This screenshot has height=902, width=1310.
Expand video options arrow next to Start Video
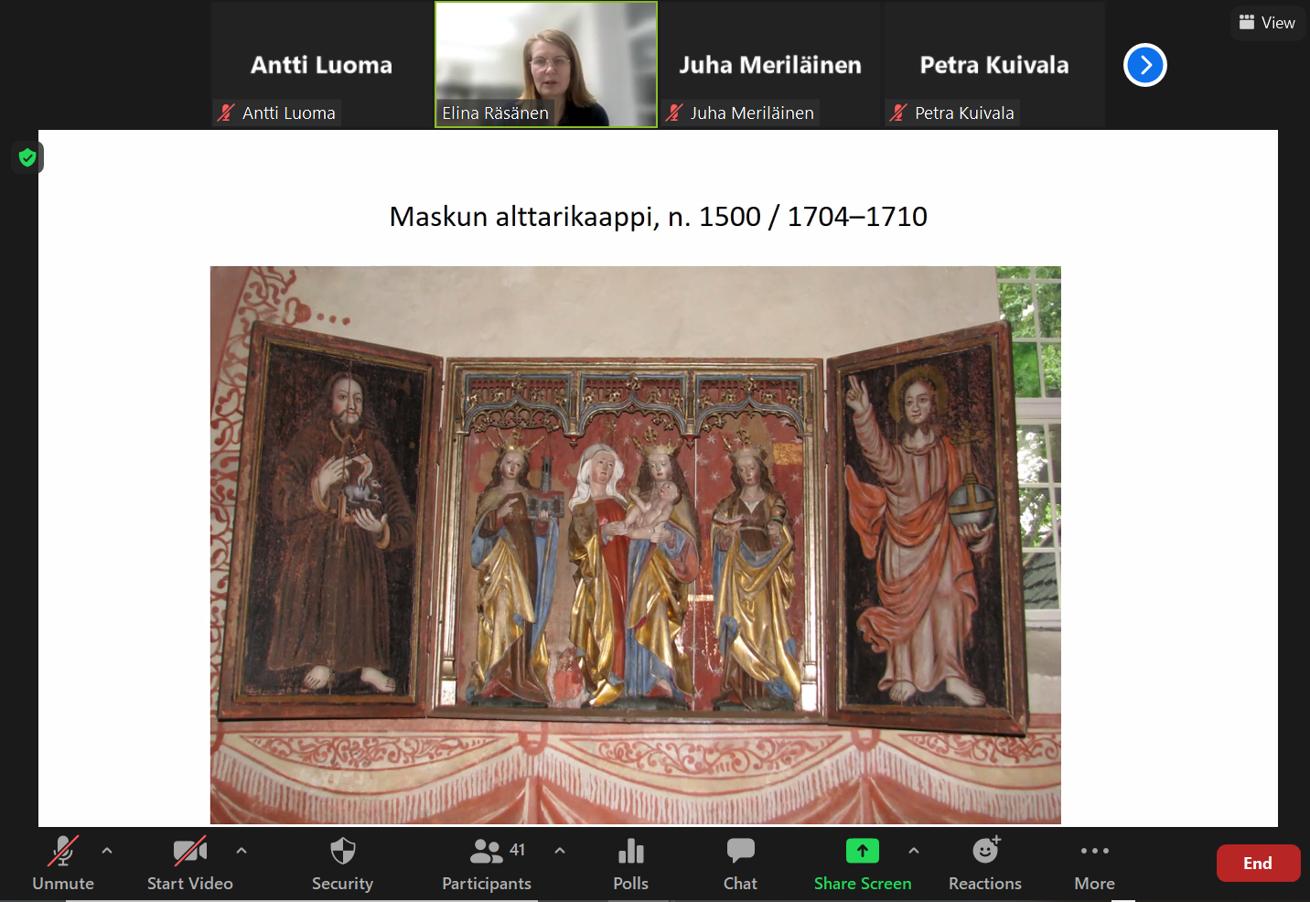pos(242,851)
